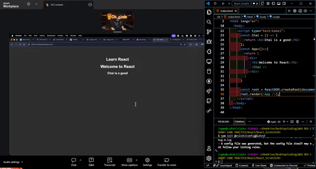The width and height of the screenshot is (316, 169).
Task: Click the shared Chrome address bar
Action: 104,44
